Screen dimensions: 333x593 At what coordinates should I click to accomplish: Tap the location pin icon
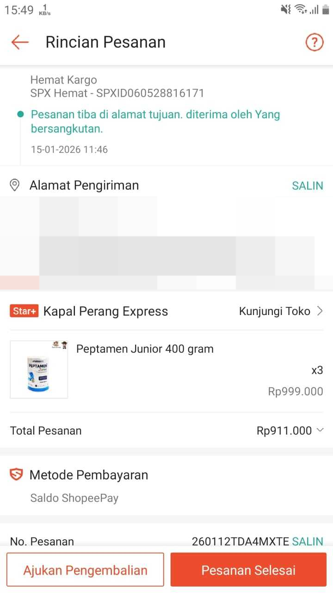15,186
